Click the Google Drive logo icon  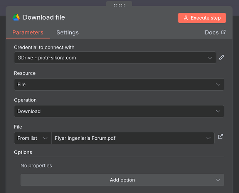16,17
